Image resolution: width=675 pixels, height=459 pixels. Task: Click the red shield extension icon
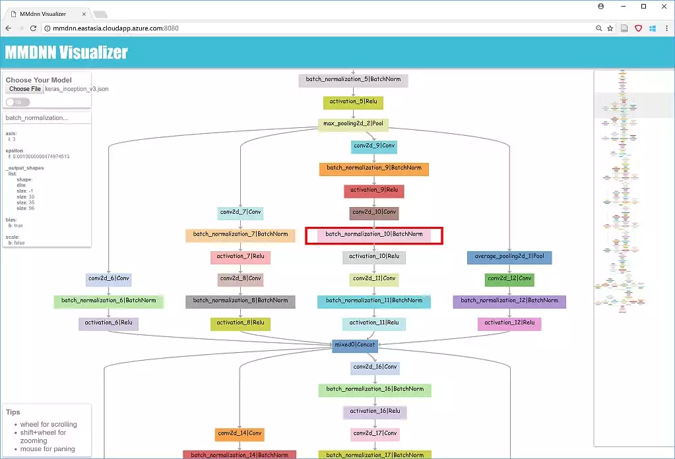coord(639,28)
